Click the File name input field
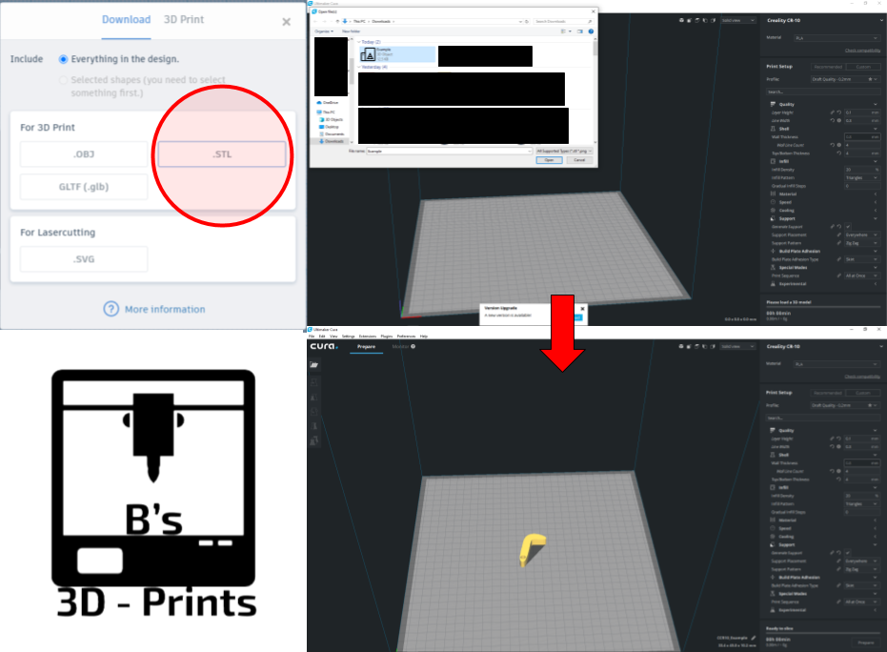Screen dimensions: 887x652 pos(448,151)
